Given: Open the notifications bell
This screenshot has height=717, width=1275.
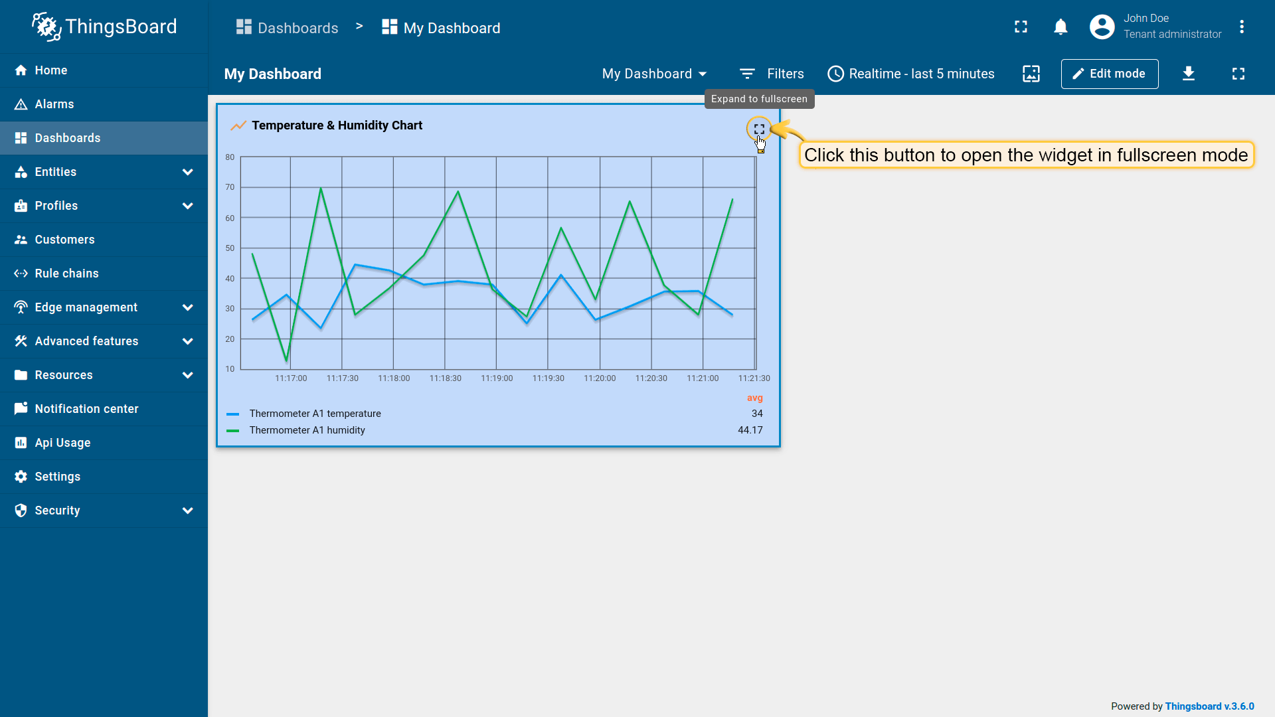Looking at the screenshot, I should pos(1061,27).
